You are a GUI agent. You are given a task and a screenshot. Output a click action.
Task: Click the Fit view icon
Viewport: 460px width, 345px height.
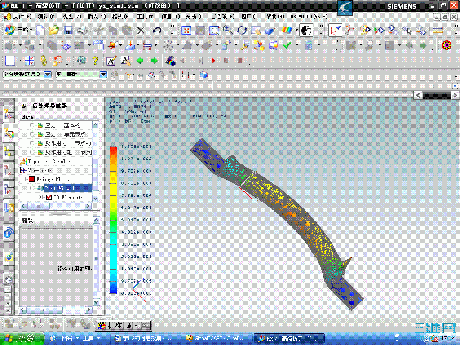186,30
